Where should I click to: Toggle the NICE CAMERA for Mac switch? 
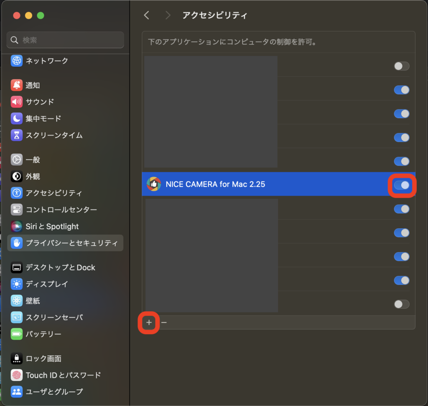(402, 185)
